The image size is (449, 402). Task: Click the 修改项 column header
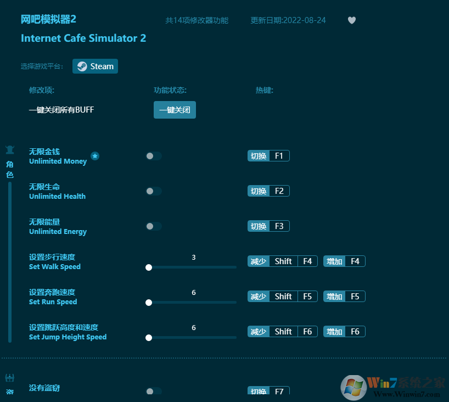(x=42, y=90)
